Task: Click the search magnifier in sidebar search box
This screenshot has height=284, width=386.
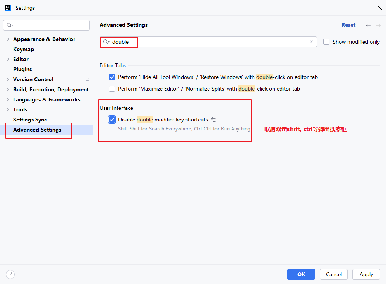Action: click(10, 25)
